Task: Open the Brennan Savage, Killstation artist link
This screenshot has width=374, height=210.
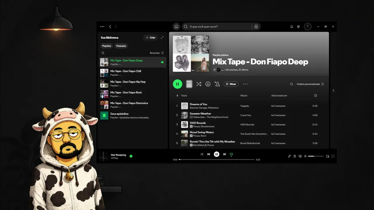Action: [204, 108]
